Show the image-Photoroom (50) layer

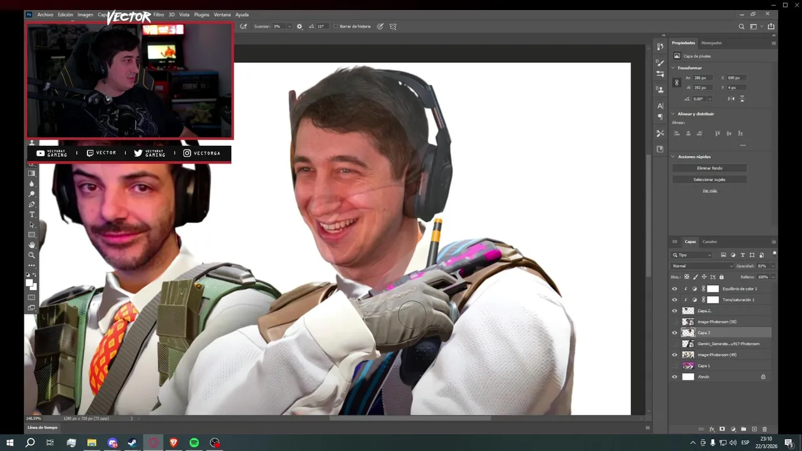[675, 321]
